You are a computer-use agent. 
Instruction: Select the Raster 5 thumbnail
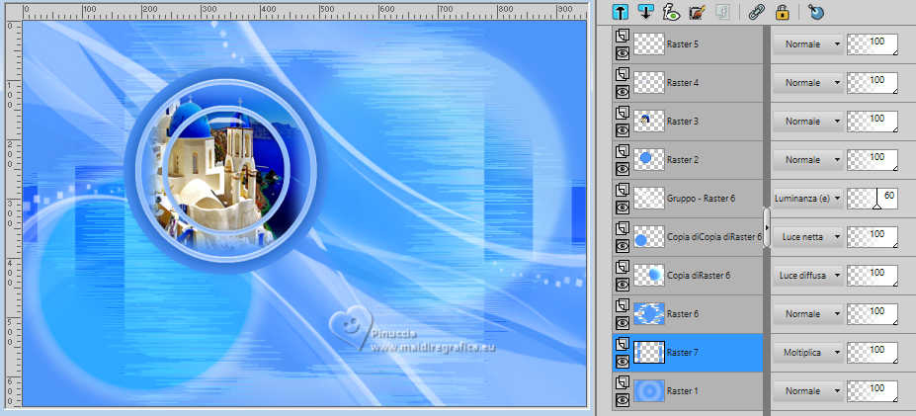pyautogui.click(x=649, y=43)
